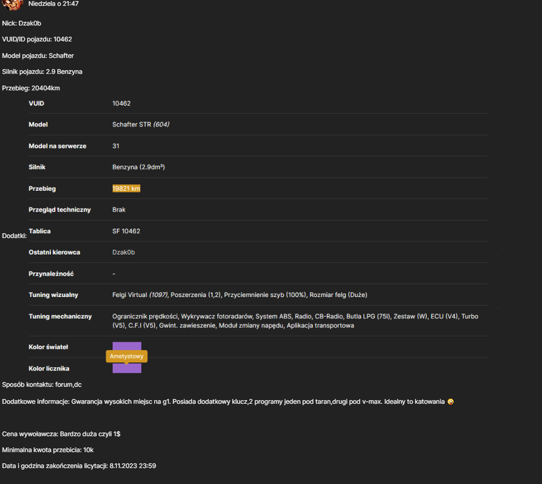Click the 'Dodatkowe informacje' description line

click(x=228, y=402)
